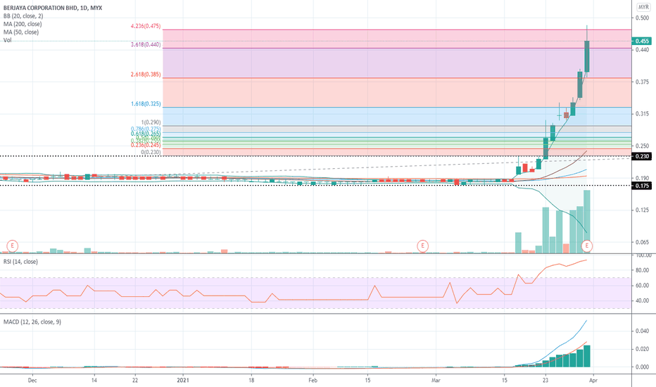
Task: Click the last MACD histogram bar
Action: pos(587,356)
